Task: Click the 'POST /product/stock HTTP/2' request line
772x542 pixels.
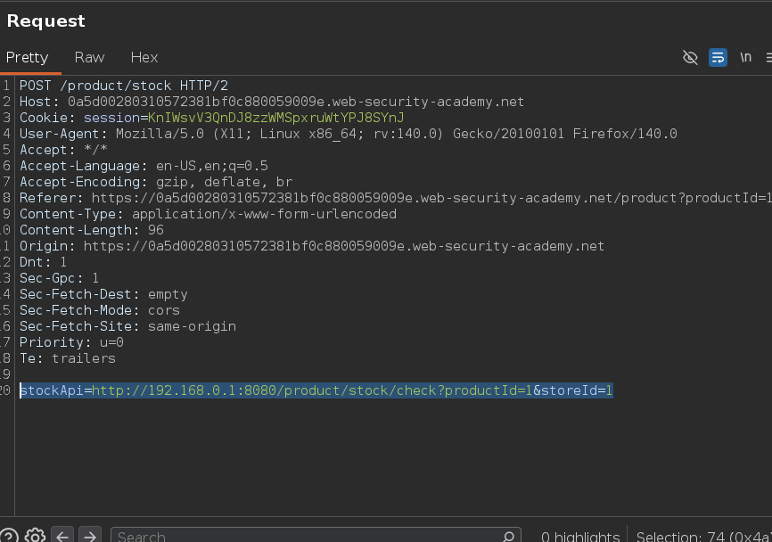Action: (x=124, y=86)
